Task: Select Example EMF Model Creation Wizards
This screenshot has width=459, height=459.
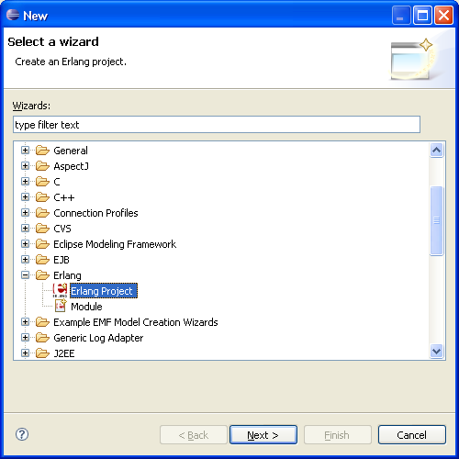Action: [x=136, y=322]
